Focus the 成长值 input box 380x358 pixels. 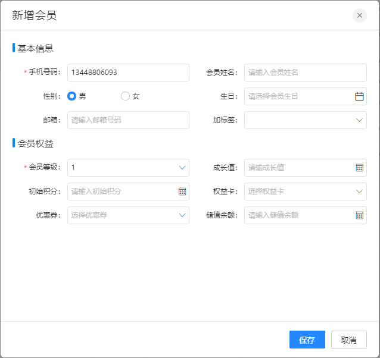point(298,168)
